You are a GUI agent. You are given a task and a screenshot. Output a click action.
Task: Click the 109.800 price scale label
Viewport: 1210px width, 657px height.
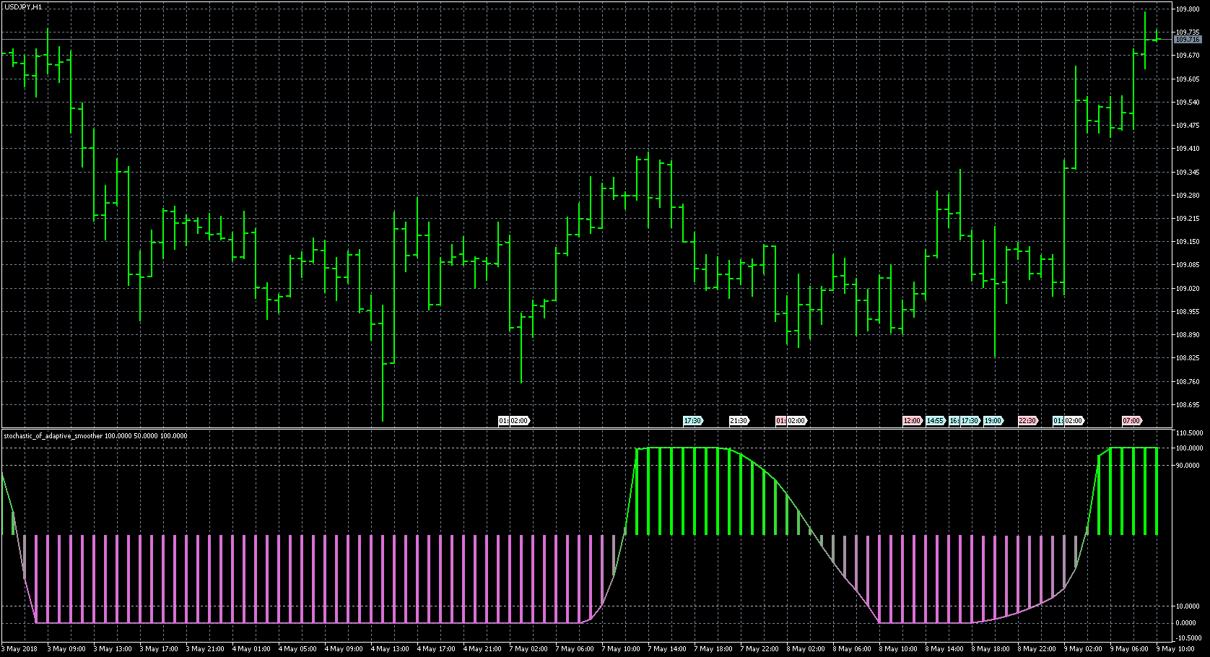coord(1188,9)
